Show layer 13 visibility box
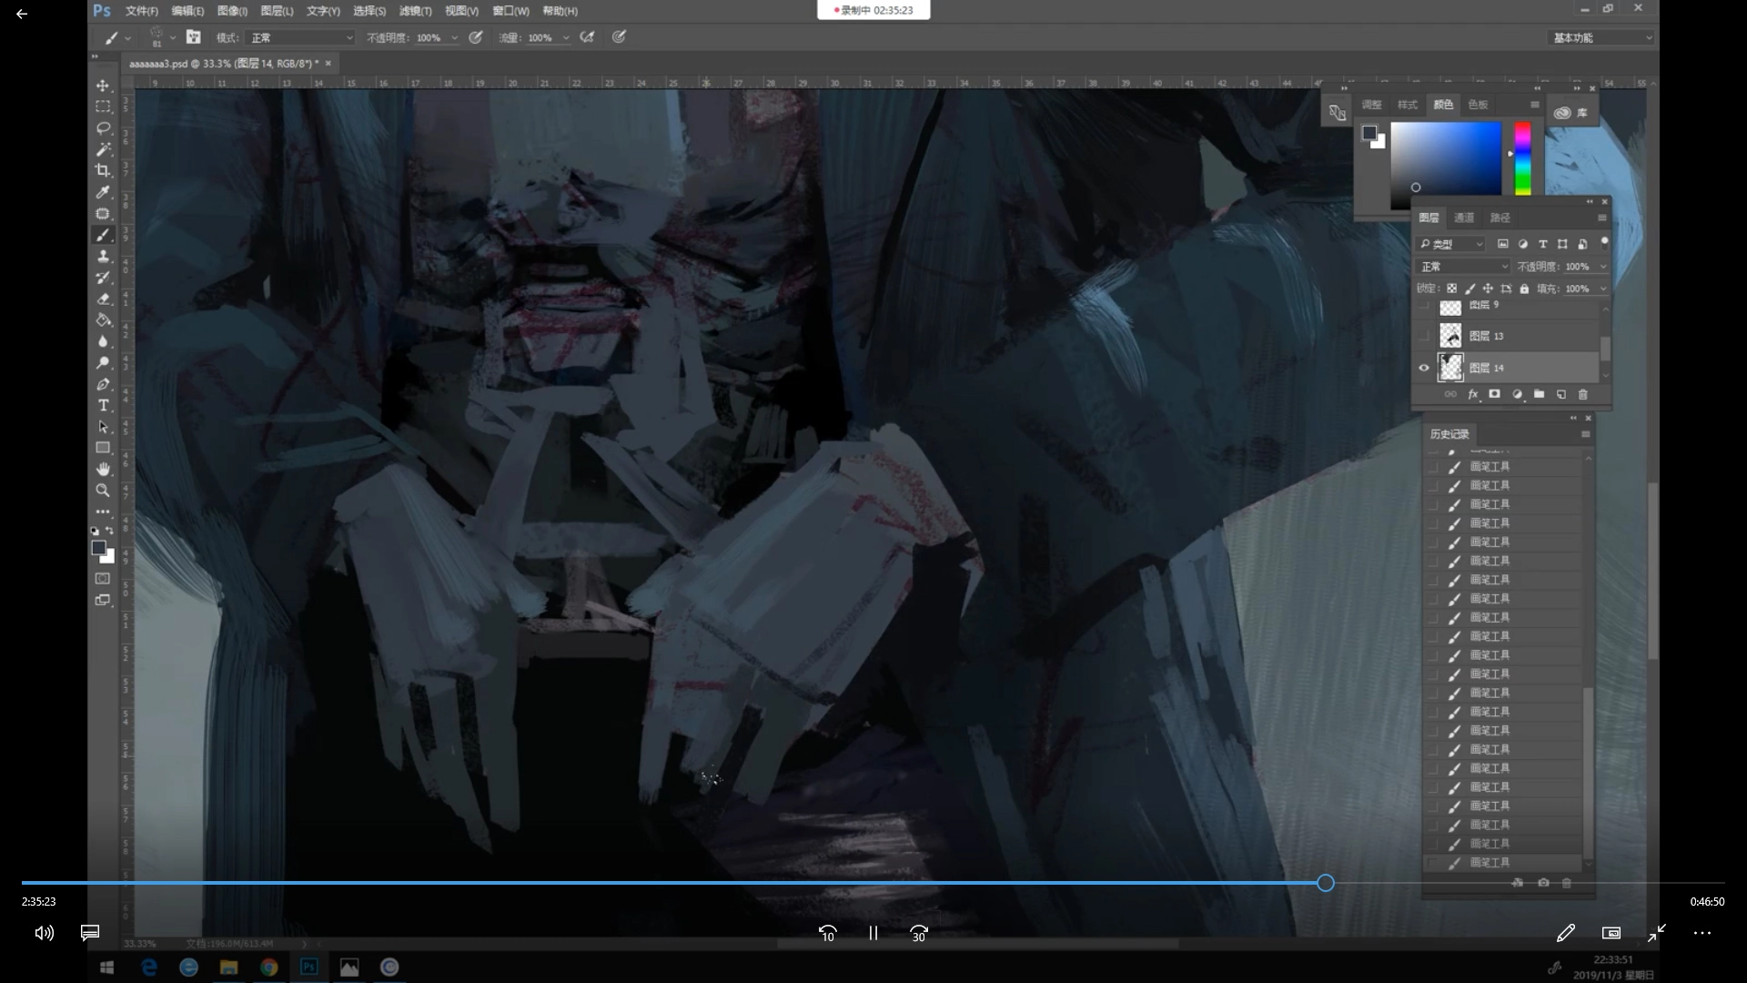Viewport: 1747px width, 983px height. click(x=1424, y=336)
